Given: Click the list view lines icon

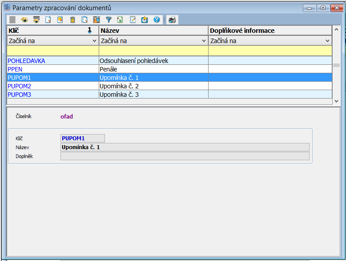Looking at the screenshot, I should [12, 20].
